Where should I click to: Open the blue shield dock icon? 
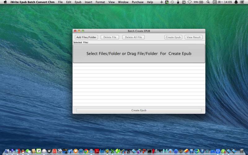[x=218, y=151]
